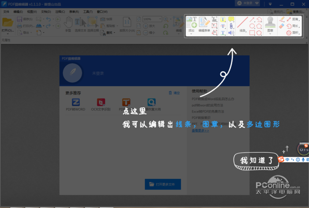Choose the yellow sticky note comment tool

click(x=231, y=19)
